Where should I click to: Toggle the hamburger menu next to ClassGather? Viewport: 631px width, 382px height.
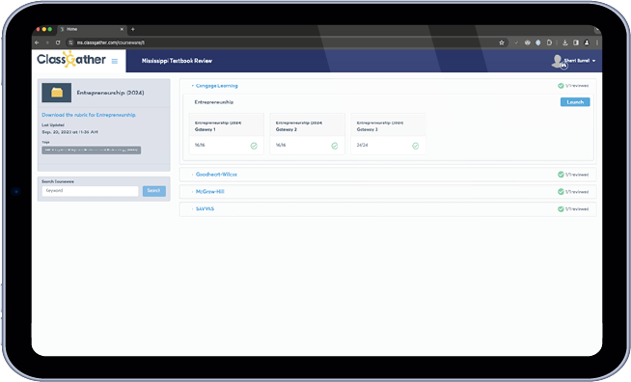click(115, 61)
